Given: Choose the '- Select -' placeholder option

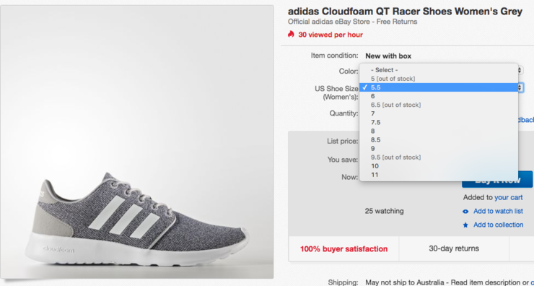Looking at the screenshot, I should (439, 70).
